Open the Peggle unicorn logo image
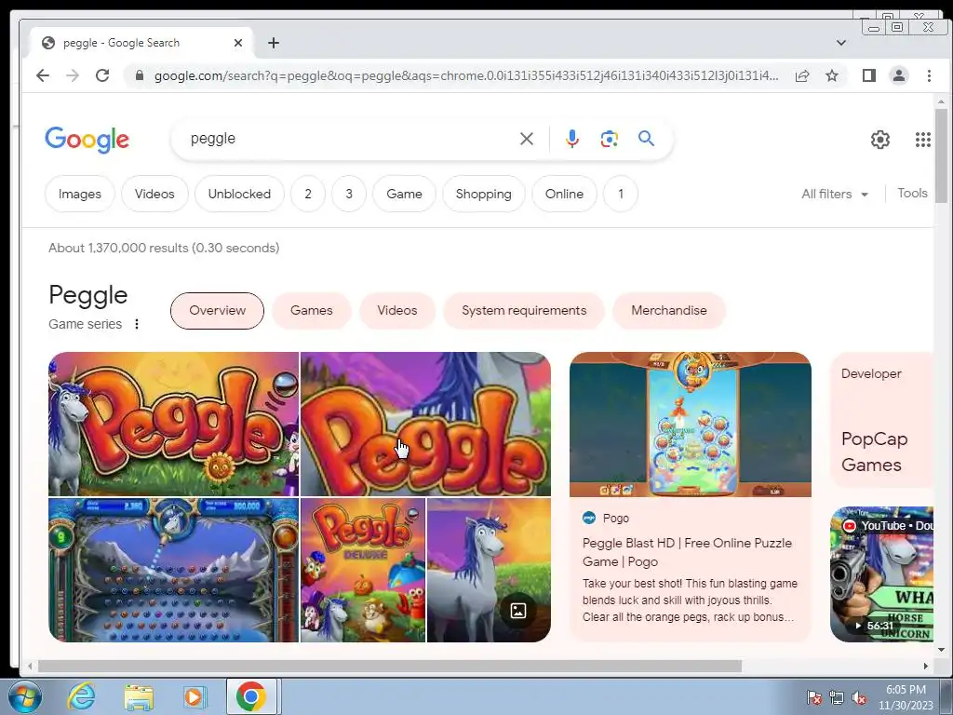 (174, 424)
